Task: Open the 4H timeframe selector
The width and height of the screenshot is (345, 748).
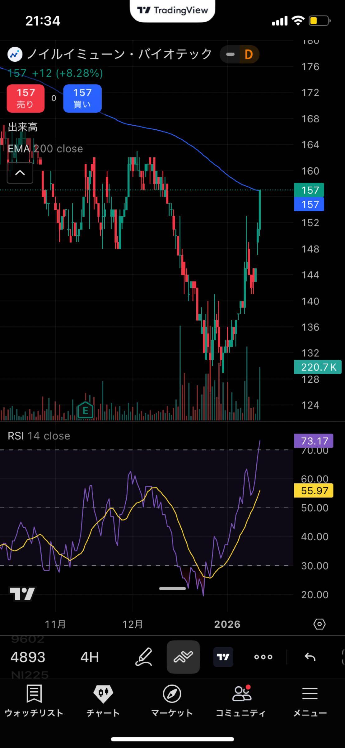Action: coord(90,657)
